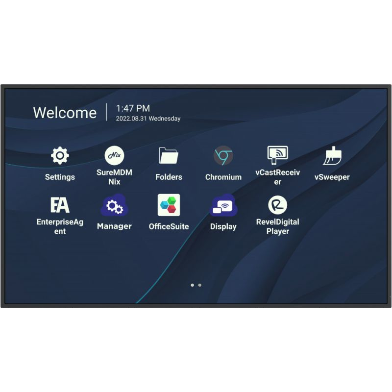Open the vCastReceiver app
Image resolution: width=392 pixels, height=392 pixels.
[277, 155]
